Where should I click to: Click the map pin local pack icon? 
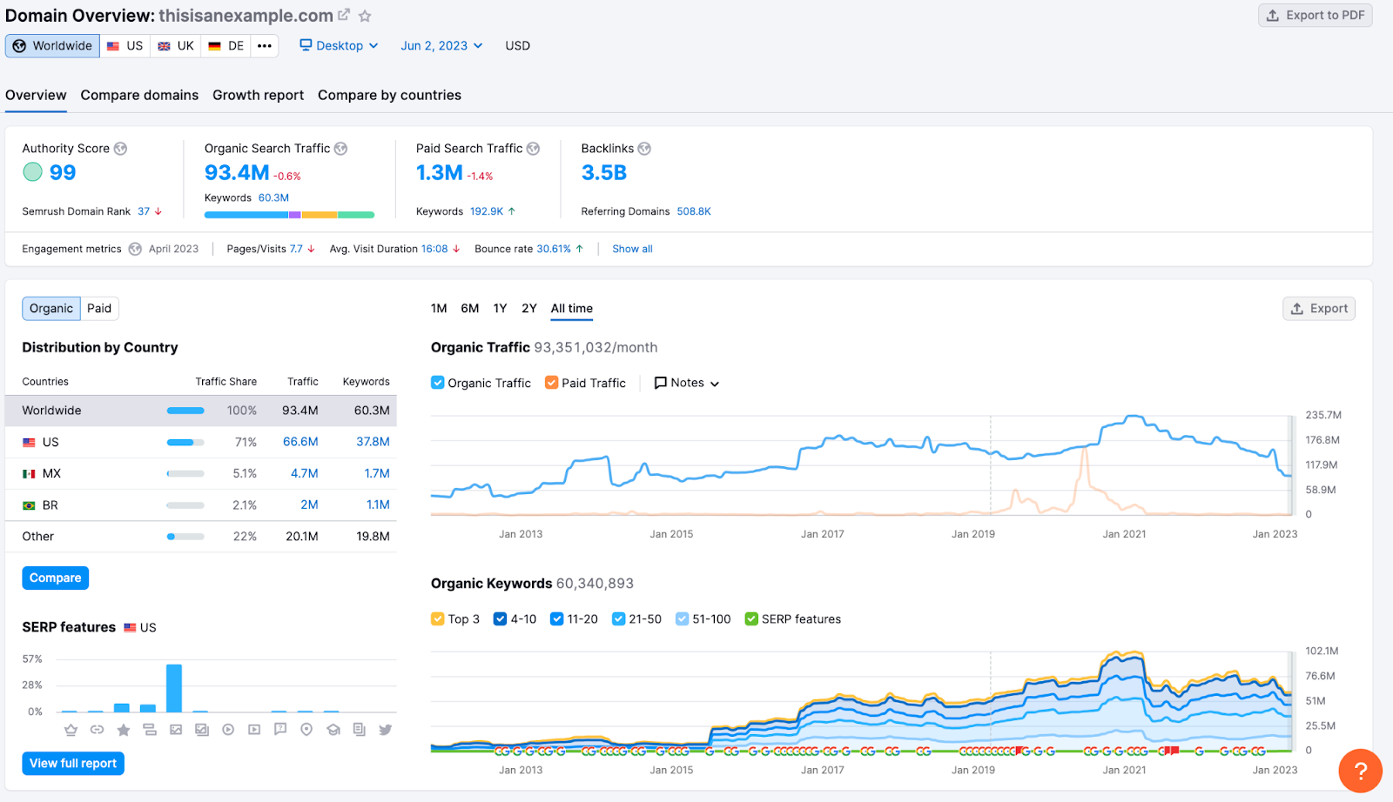coord(306,730)
